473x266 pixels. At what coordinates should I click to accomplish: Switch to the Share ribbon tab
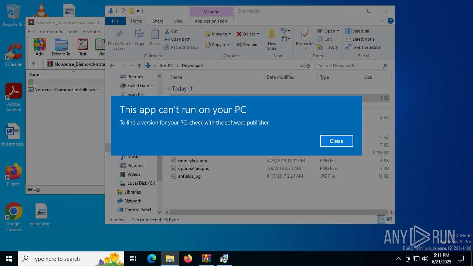click(158, 21)
